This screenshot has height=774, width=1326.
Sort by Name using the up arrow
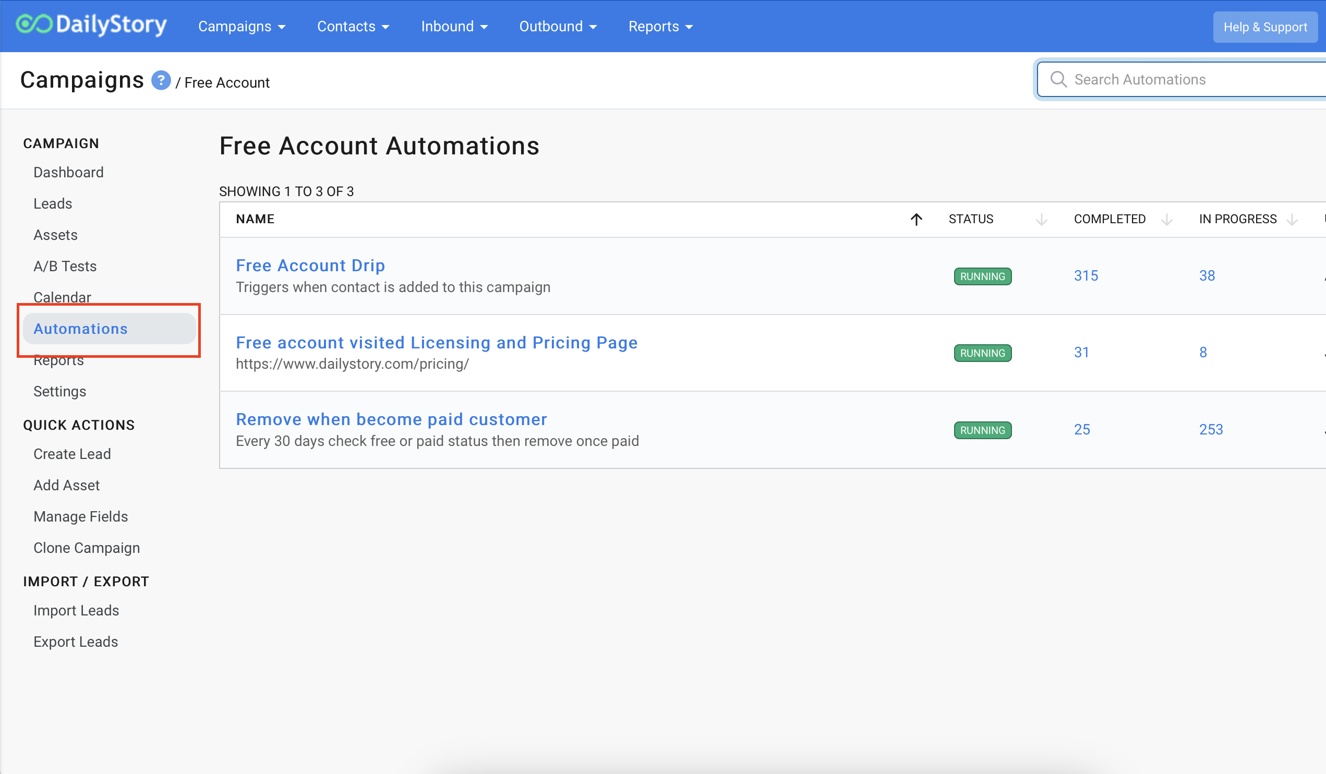[916, 219]
